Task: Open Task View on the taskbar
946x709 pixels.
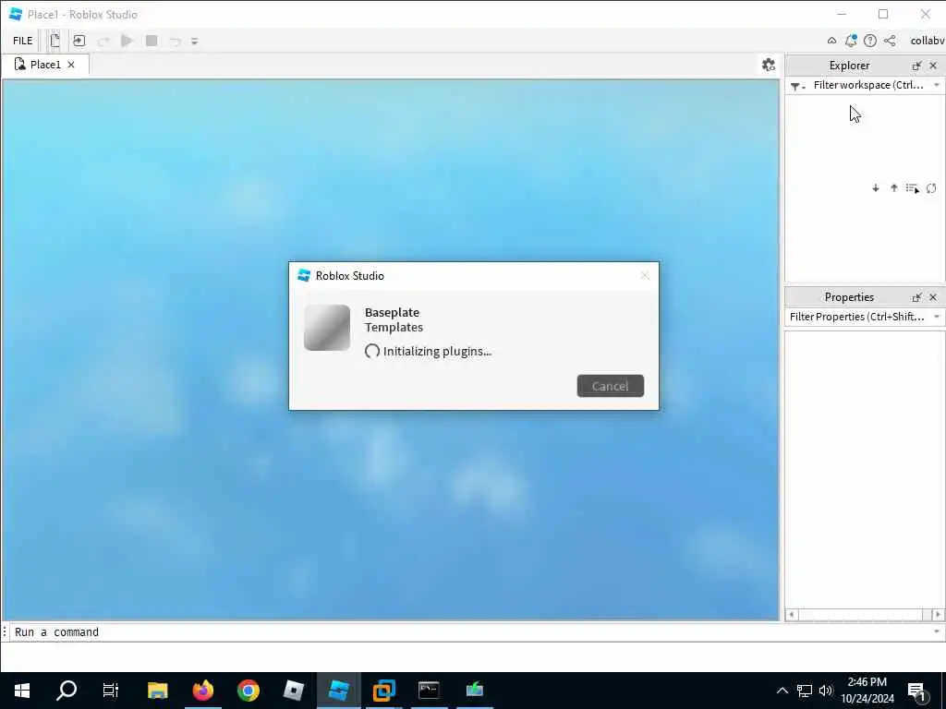Action: 111,691
